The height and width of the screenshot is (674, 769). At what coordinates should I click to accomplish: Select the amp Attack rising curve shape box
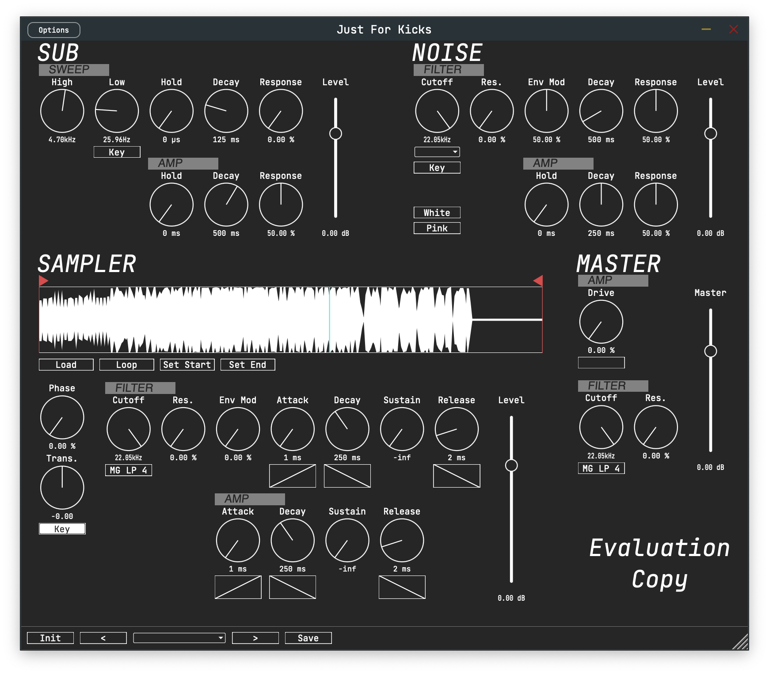coord(238,587)
